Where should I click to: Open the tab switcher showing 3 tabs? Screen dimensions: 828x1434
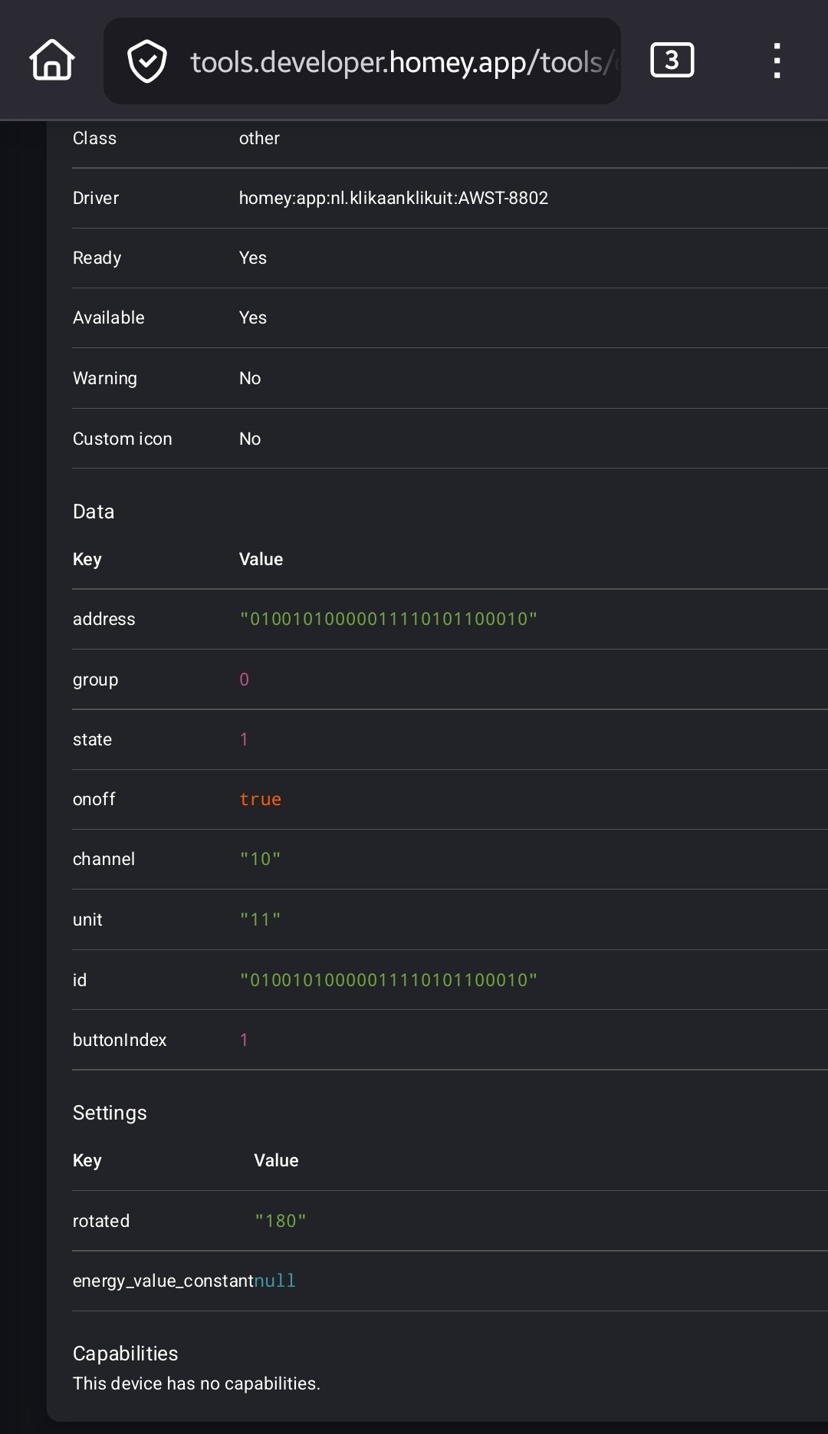[672, 60]
